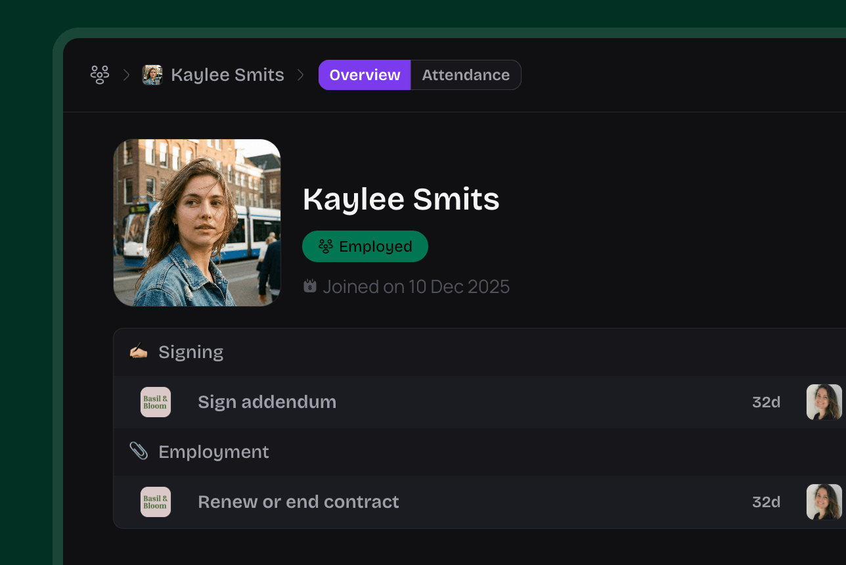Click the Basil & Bloom logo on Sign addendum
Viewport: 846px width, 565px height.
(156, 402)
